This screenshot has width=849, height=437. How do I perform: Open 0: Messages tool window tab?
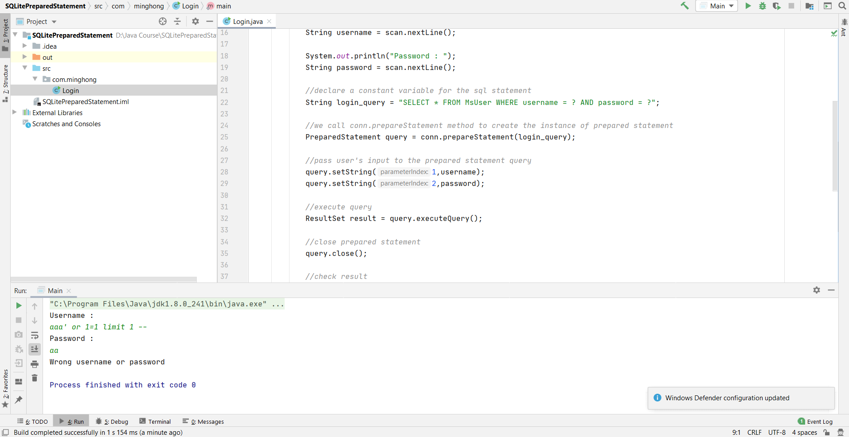(203, 422)
